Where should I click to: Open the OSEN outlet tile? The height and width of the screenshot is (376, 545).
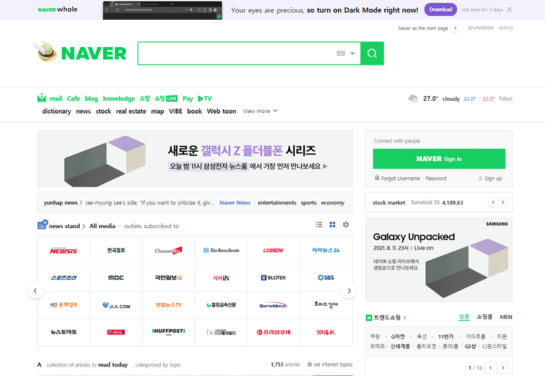(x=273, y=250)
